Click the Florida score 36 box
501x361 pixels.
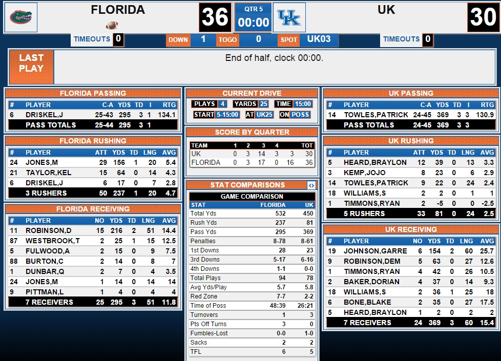(x=215, y=17)
